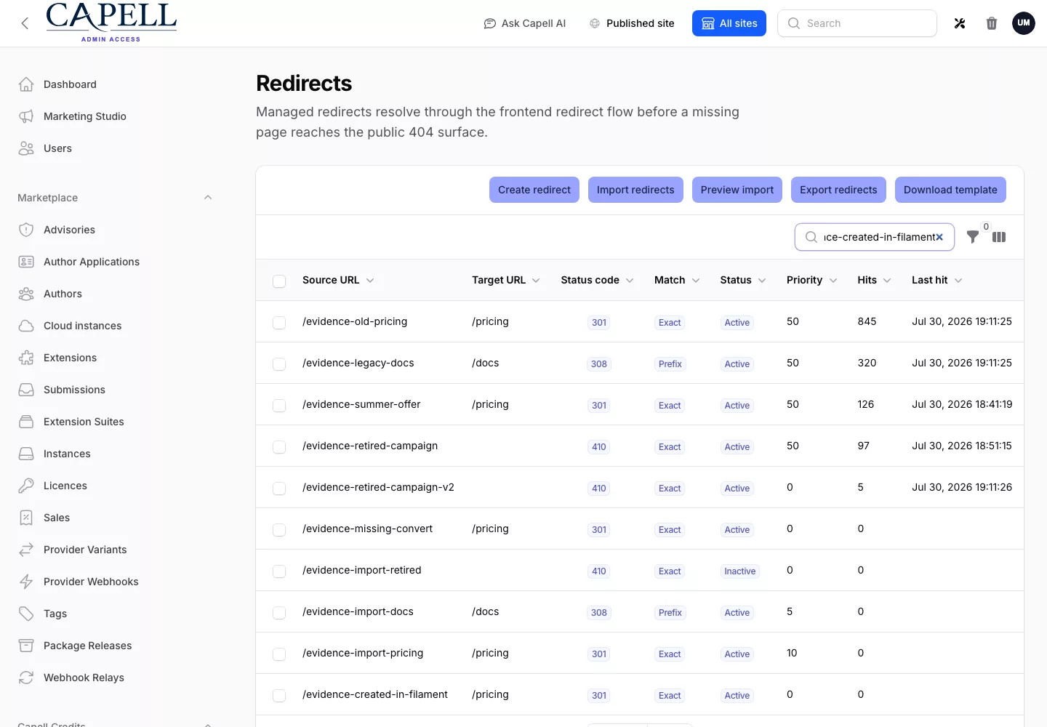Screen dimensions: 1047x727
Task: Select the /evidence-retired-campaign-v2 row checkbox
Action: [x=279, y=488]
